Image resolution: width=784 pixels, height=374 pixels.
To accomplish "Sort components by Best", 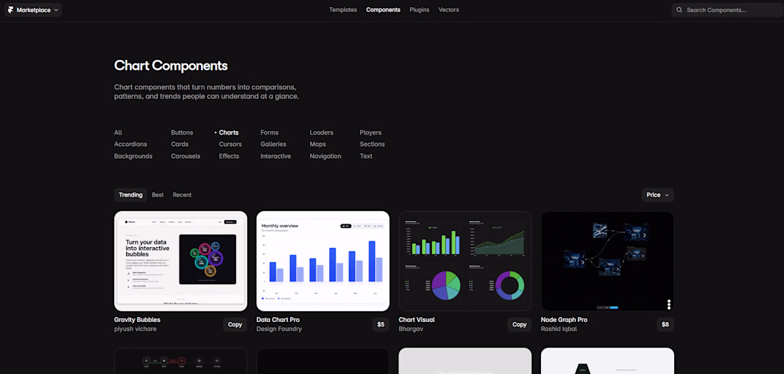I will [x=158, y=195].
